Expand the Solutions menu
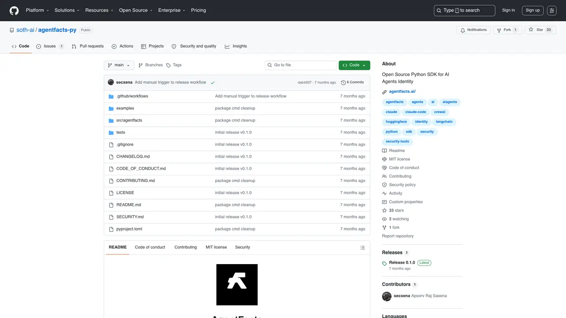 pyautogui.click(x=67, y=10)
